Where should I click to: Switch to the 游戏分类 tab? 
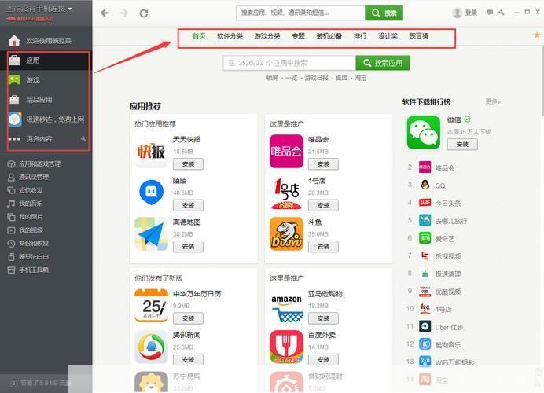pos(267,35)
